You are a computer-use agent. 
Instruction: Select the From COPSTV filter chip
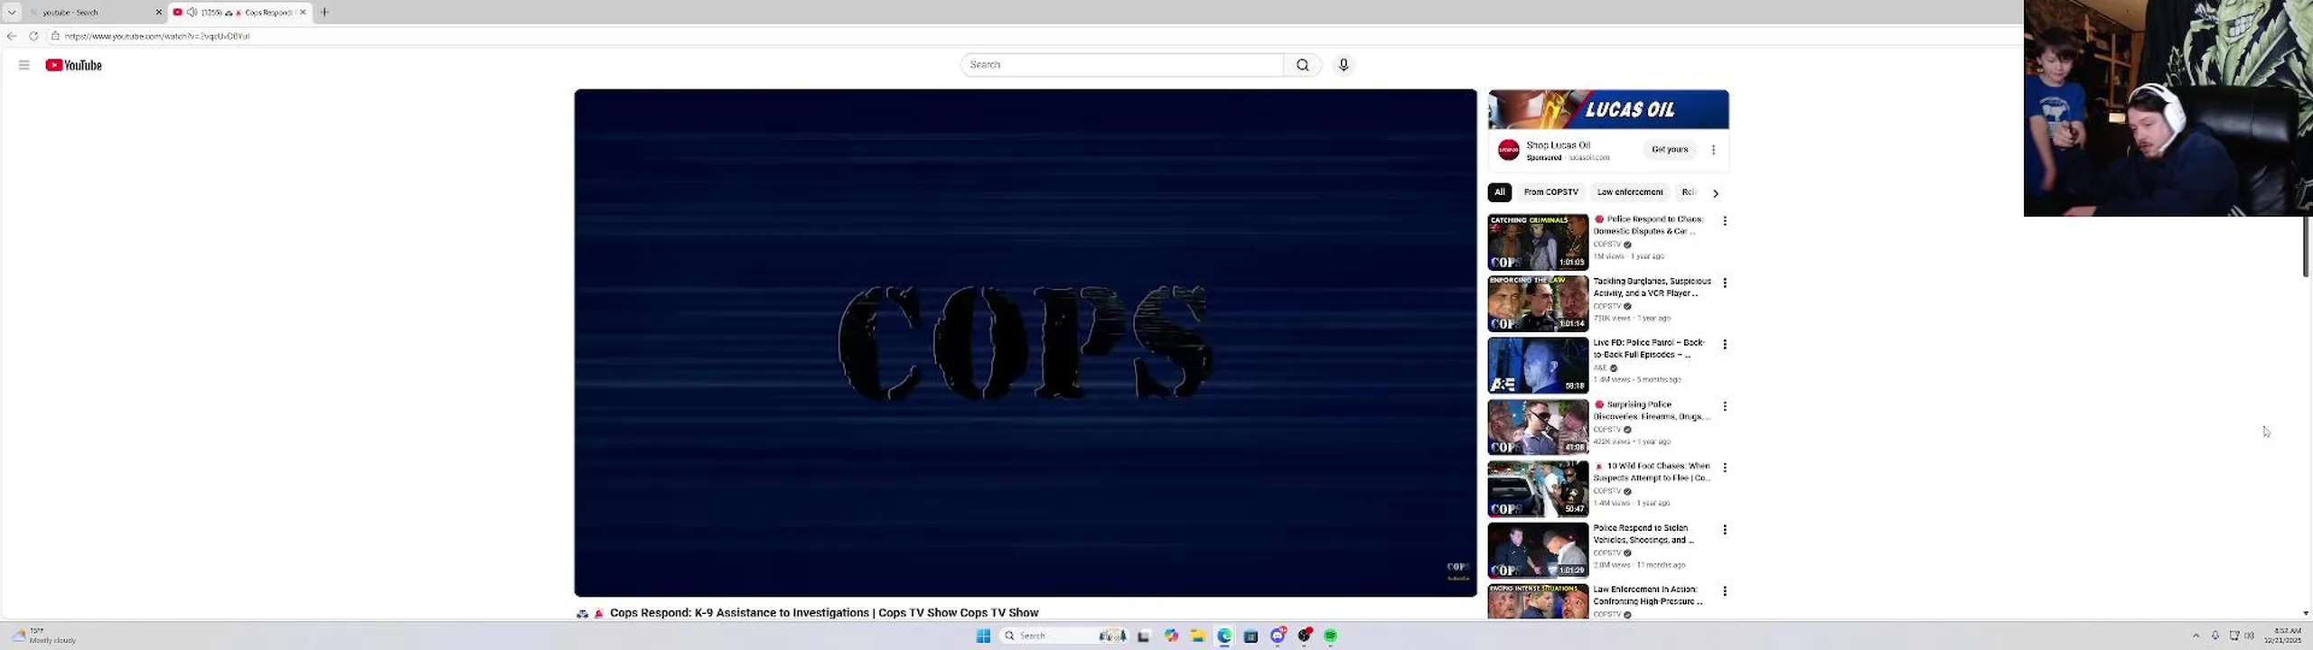[1550, 192]
